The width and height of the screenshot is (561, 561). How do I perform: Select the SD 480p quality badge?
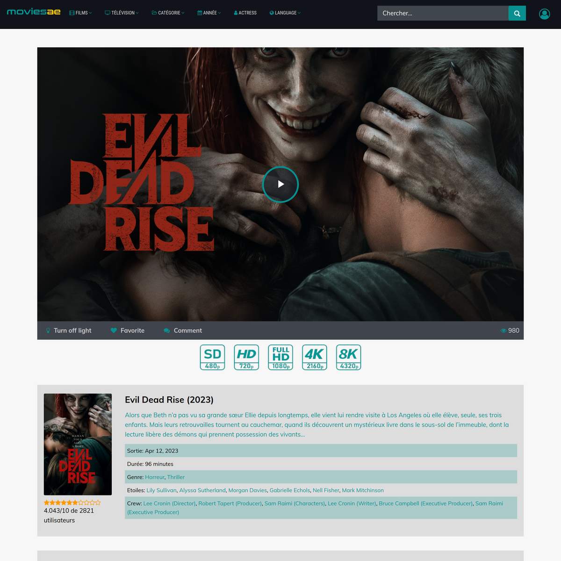coord(213,357)
